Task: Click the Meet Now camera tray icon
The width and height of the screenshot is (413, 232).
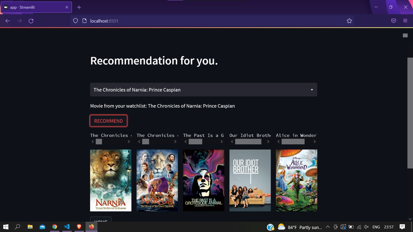Action: point(336,227)
